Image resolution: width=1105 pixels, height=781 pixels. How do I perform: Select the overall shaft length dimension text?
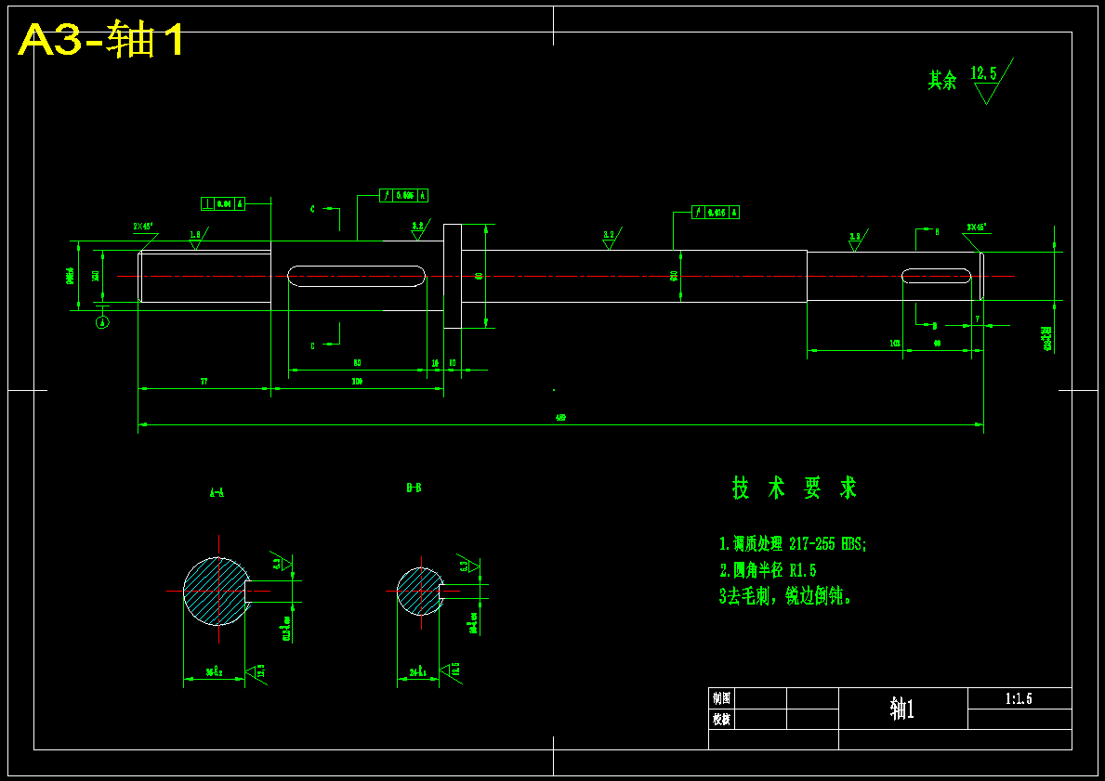click(x=561, y=418)
